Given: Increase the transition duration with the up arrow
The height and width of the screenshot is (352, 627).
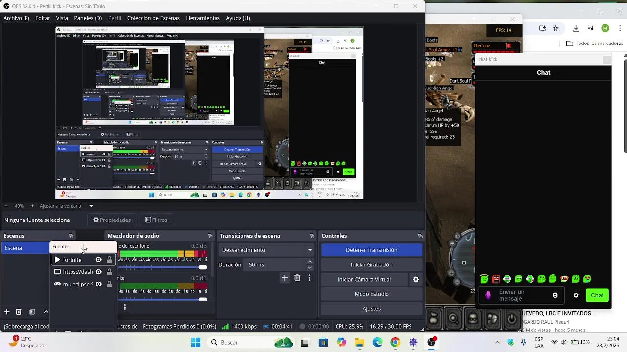Looking at the screenshot, I should 309,262.
